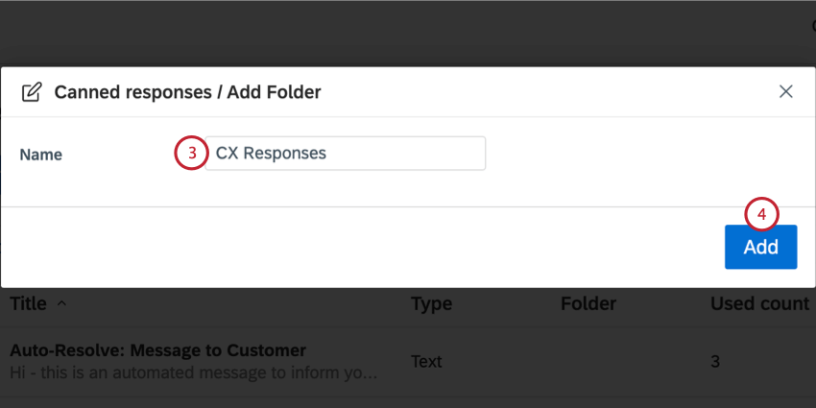
Task: Click the automated message preview text
Action: pos(194,373)
